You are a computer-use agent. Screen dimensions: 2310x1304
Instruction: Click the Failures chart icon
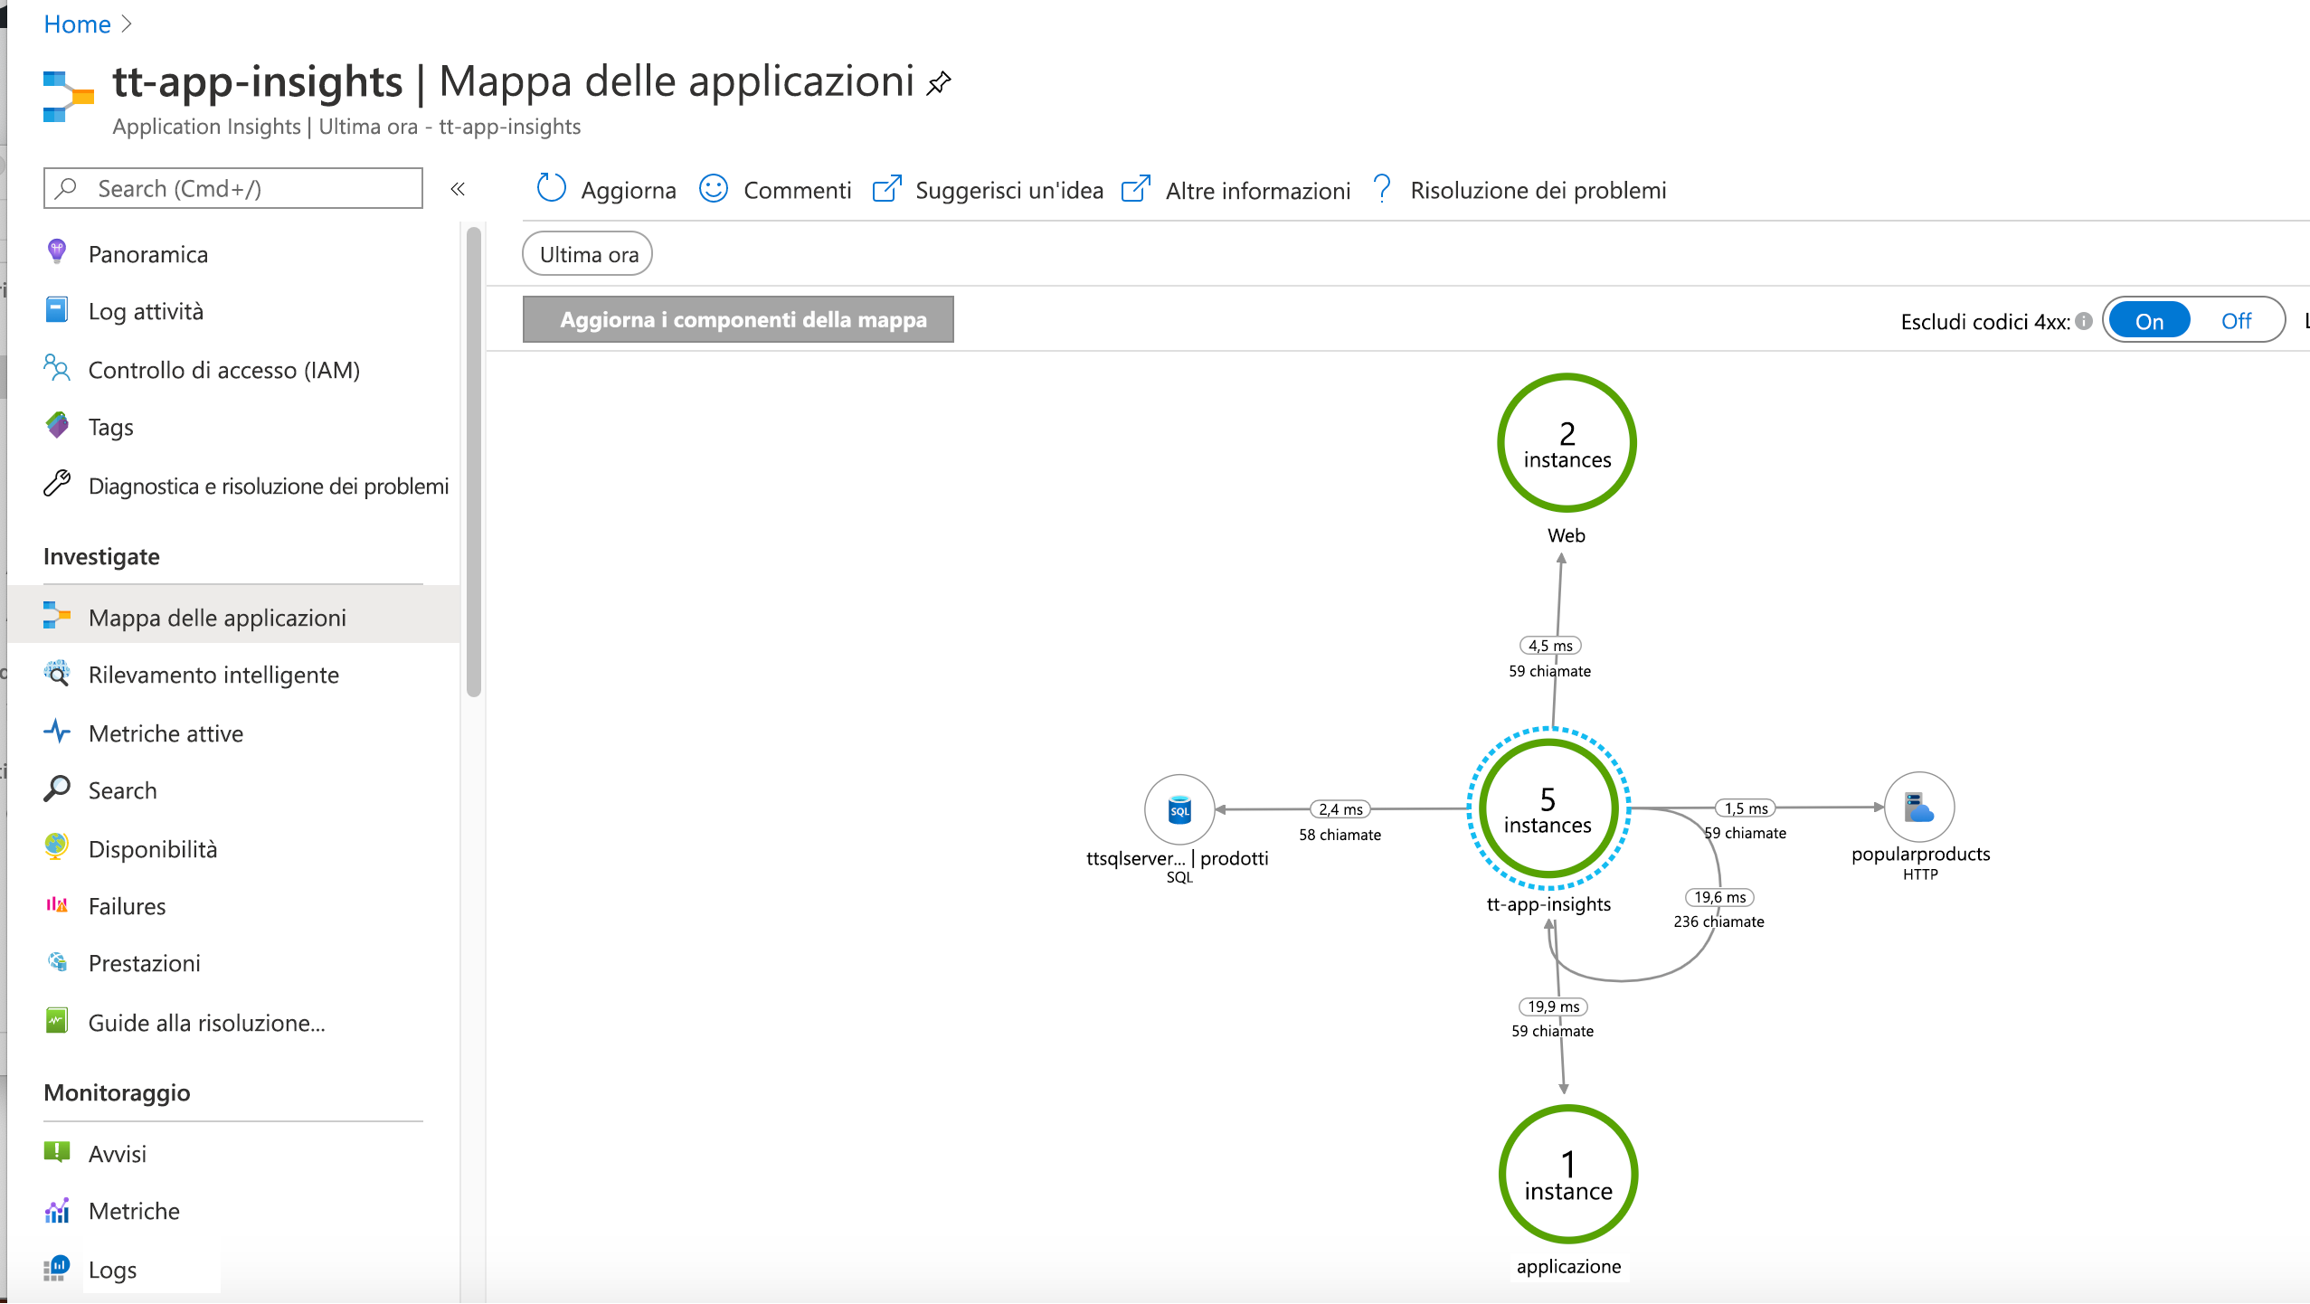coord(56,905)
